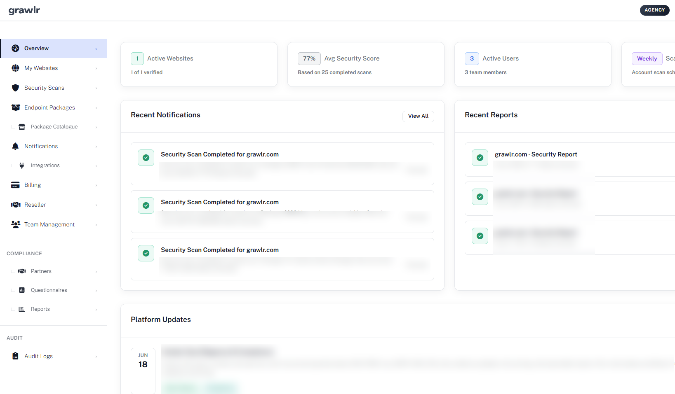
Task: Click the Partners handshake icon
Action: pyautogui.click(x=22, y=271)
